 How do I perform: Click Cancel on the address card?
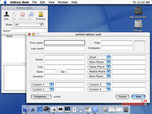(x=123, y=97)
